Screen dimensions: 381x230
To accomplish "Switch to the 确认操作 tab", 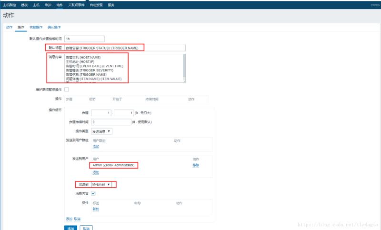I will point(54,27).
